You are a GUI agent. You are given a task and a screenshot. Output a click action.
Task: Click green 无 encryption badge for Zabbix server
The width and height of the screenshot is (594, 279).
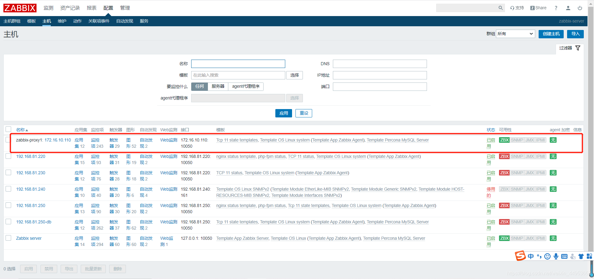(553, 238)
